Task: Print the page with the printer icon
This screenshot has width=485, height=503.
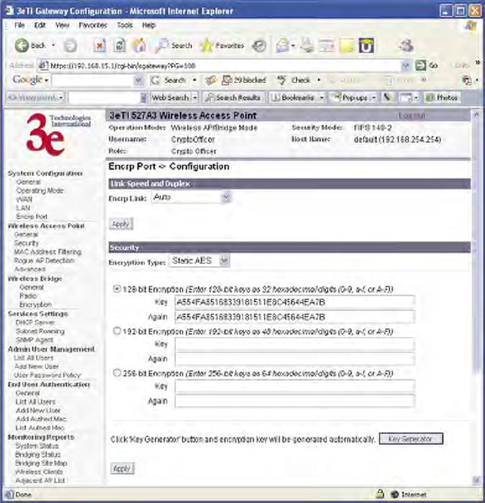Action: tap(307, 45)
